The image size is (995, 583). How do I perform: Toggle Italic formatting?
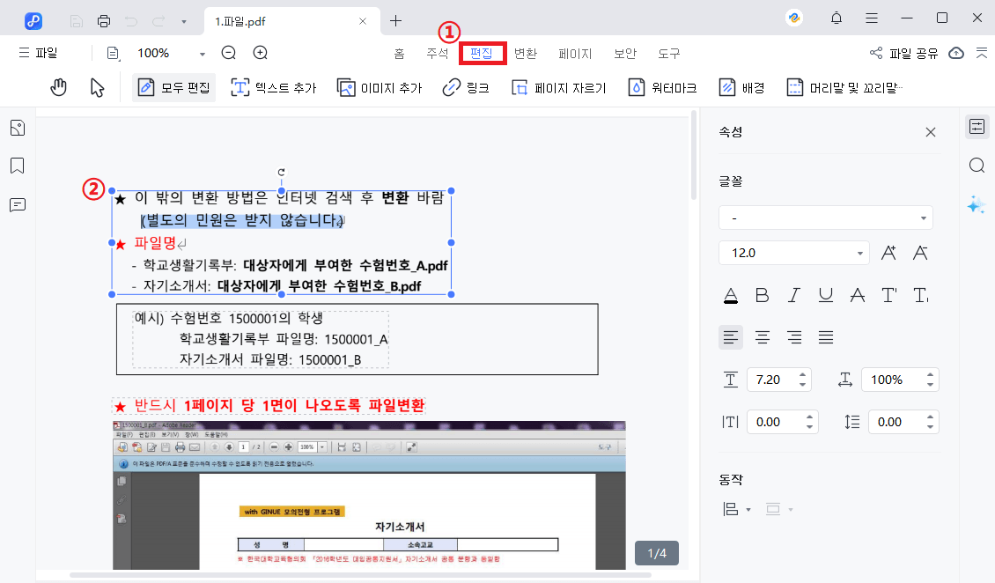click(x=794, y=295)
